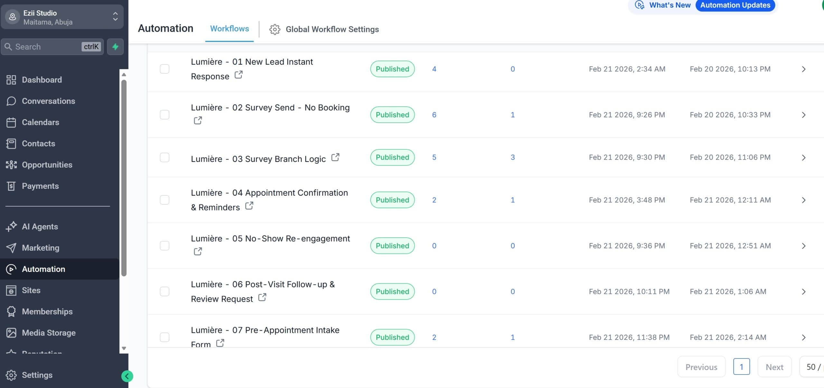Select the Opportunities sidebar icon
The image size is (824, 388).
11,165
